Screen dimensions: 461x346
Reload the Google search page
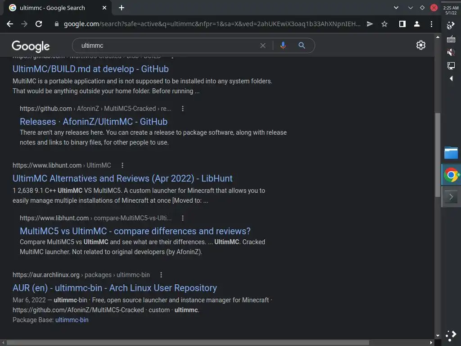pos(39,24)
